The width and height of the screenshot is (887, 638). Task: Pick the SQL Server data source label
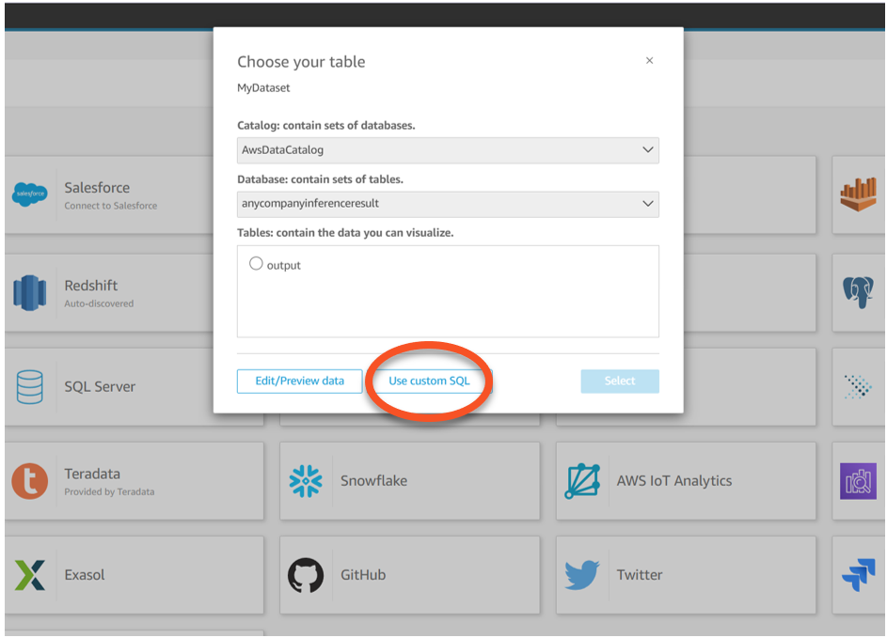click(100, 387)
